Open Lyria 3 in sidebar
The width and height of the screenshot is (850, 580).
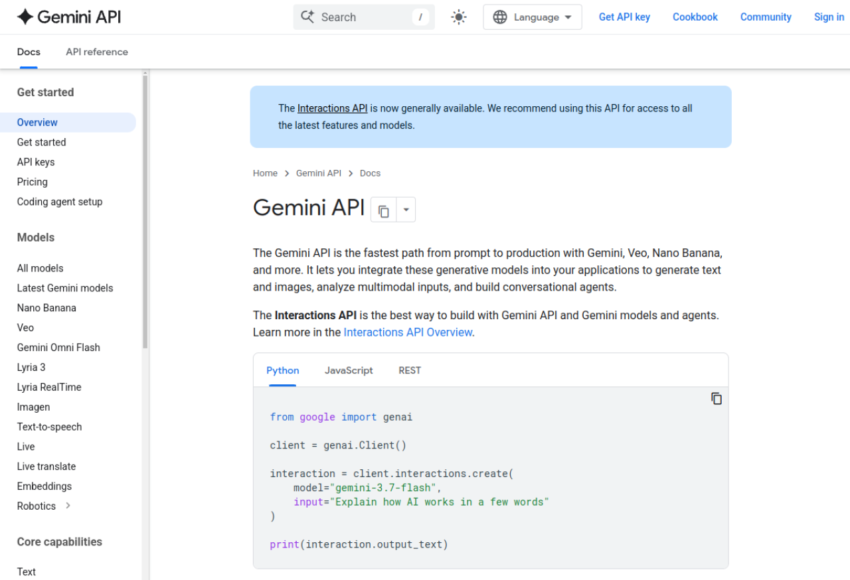pos(31,368)
